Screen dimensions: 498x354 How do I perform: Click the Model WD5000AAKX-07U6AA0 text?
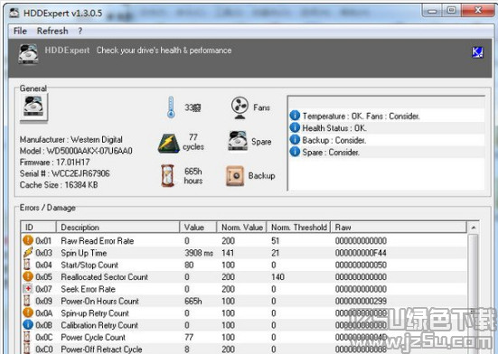[76, 151]
